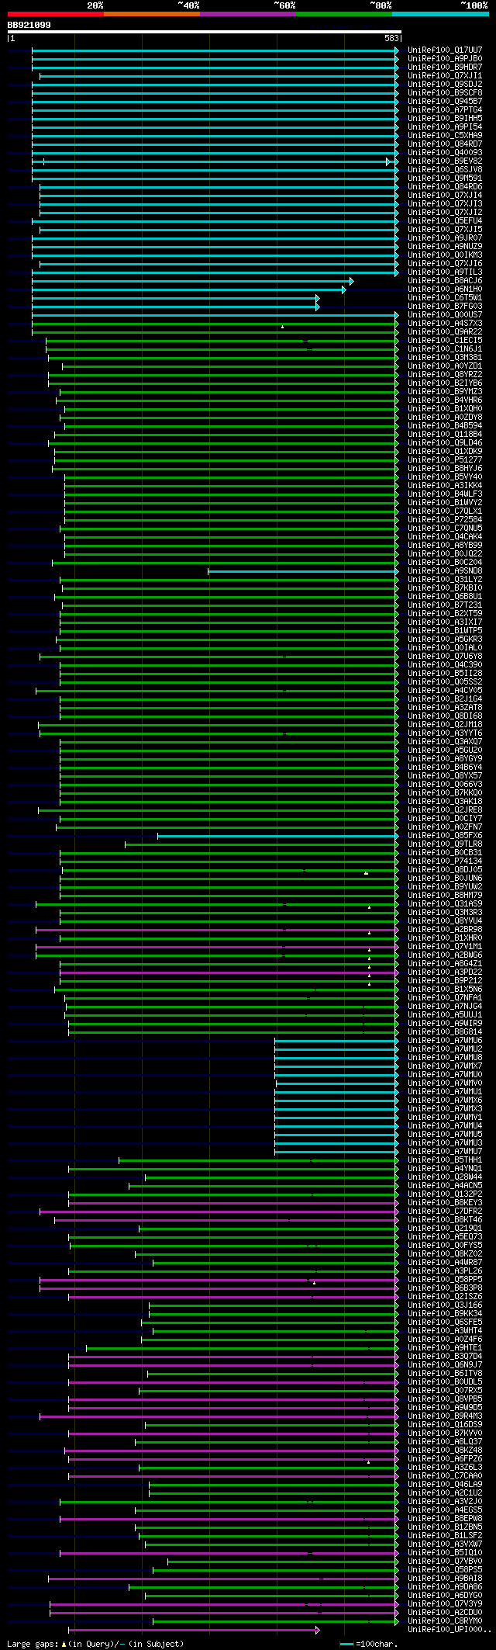Select the label UniRef100_A3IKK4
Image resolution: width=496 pixels, height=1650 pixels.
(x=445, y=485)
